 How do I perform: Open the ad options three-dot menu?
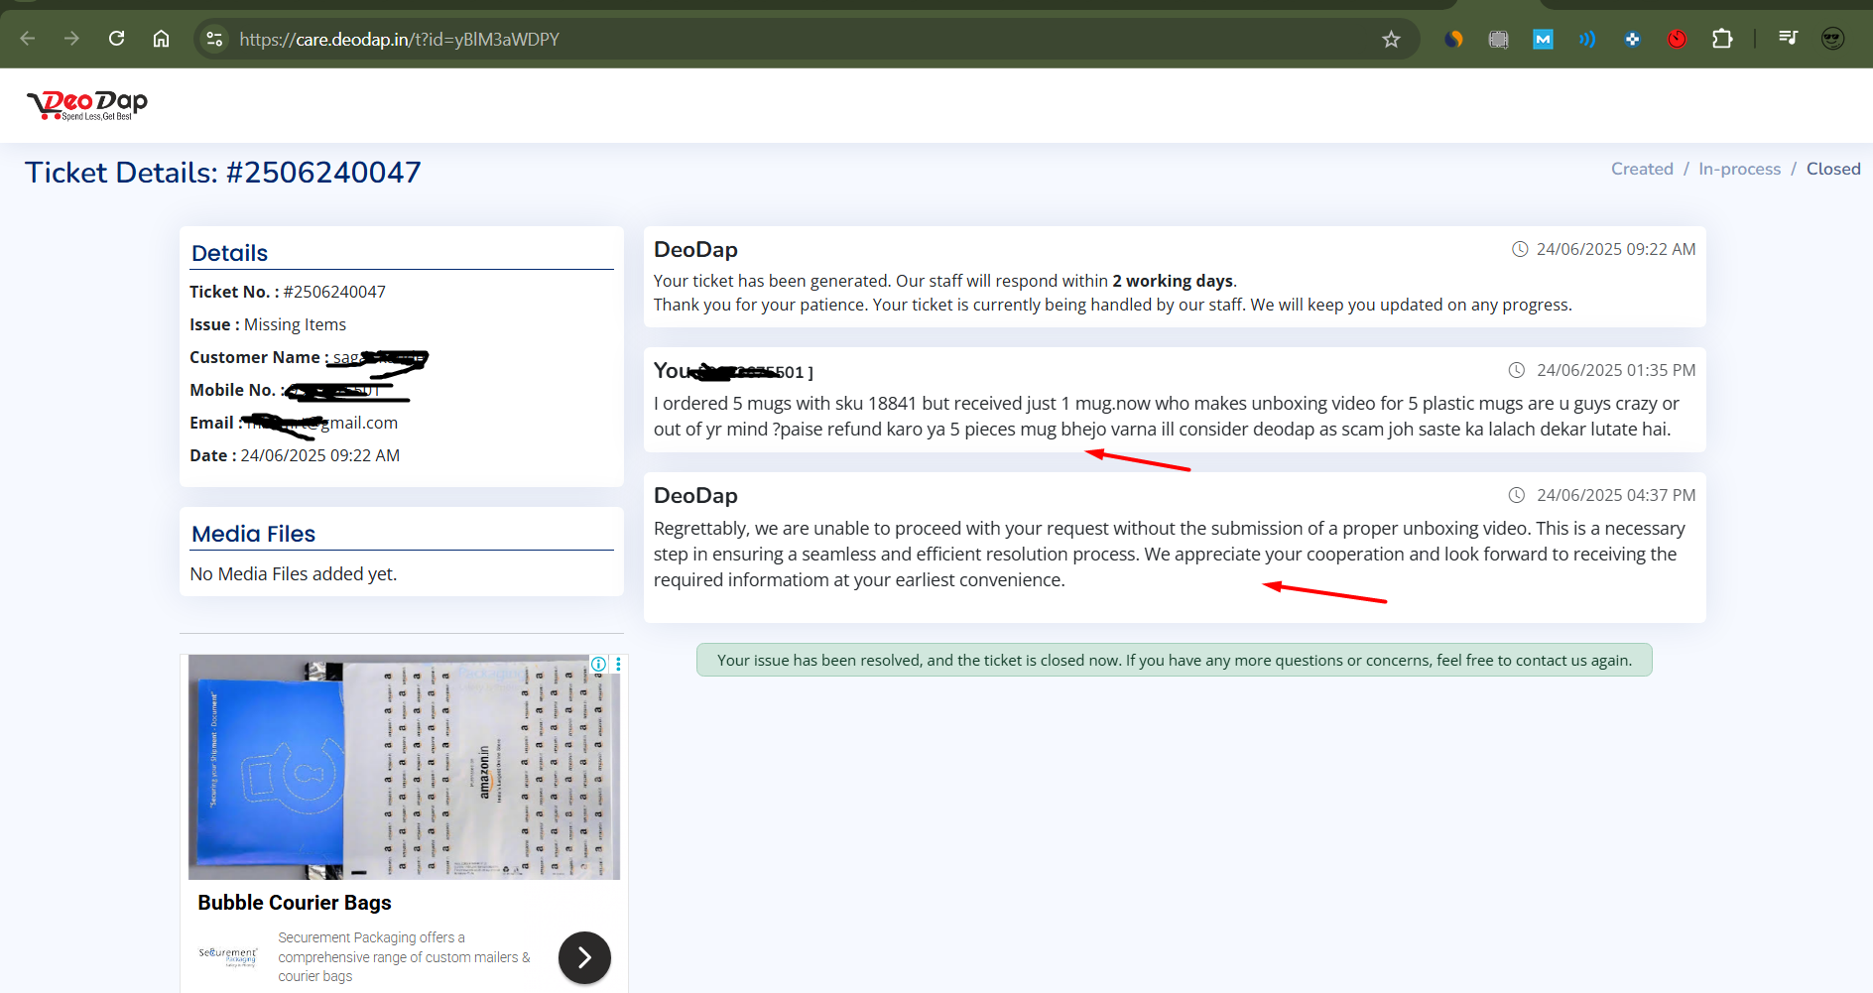pyautogui.click(x=617, y=664)
